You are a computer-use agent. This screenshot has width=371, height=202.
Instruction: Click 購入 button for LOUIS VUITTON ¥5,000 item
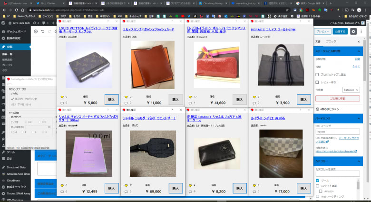(x=111, y=100)
